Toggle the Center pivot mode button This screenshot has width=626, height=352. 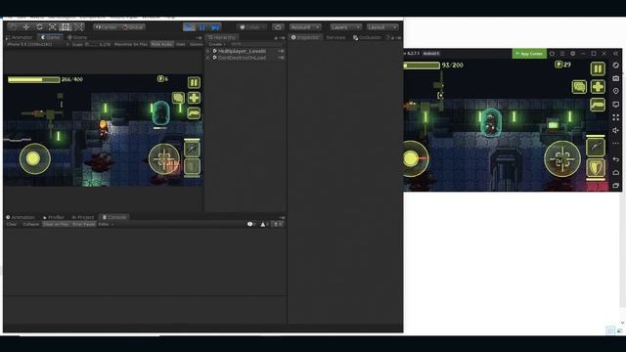[x=107, y=27]
